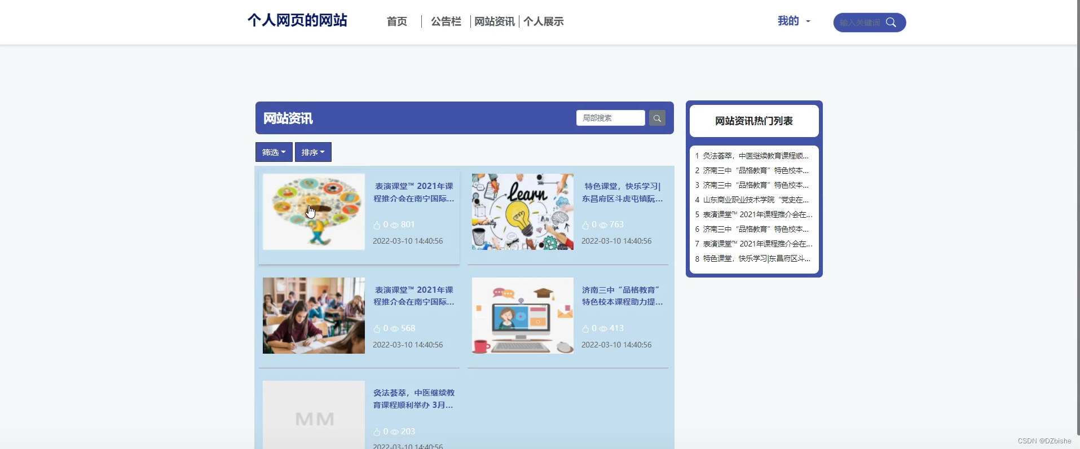The width and height of the screenshot is (1080, 449).
Task: Open 个人展示 navigation item
Action: coord(544,21)
